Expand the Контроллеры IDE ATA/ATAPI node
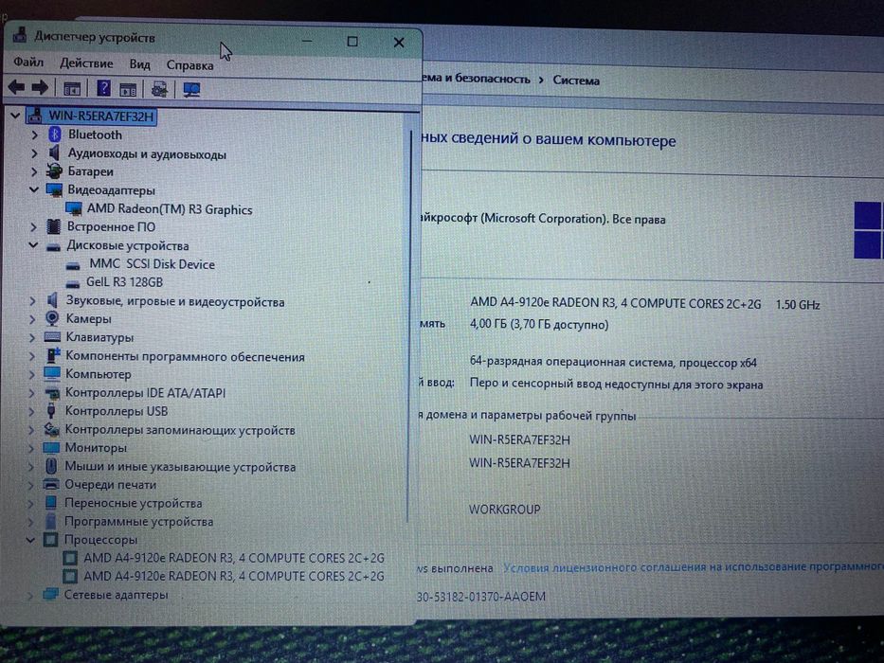This screenshot has height=663, width=884. click(x=31, y=393)
